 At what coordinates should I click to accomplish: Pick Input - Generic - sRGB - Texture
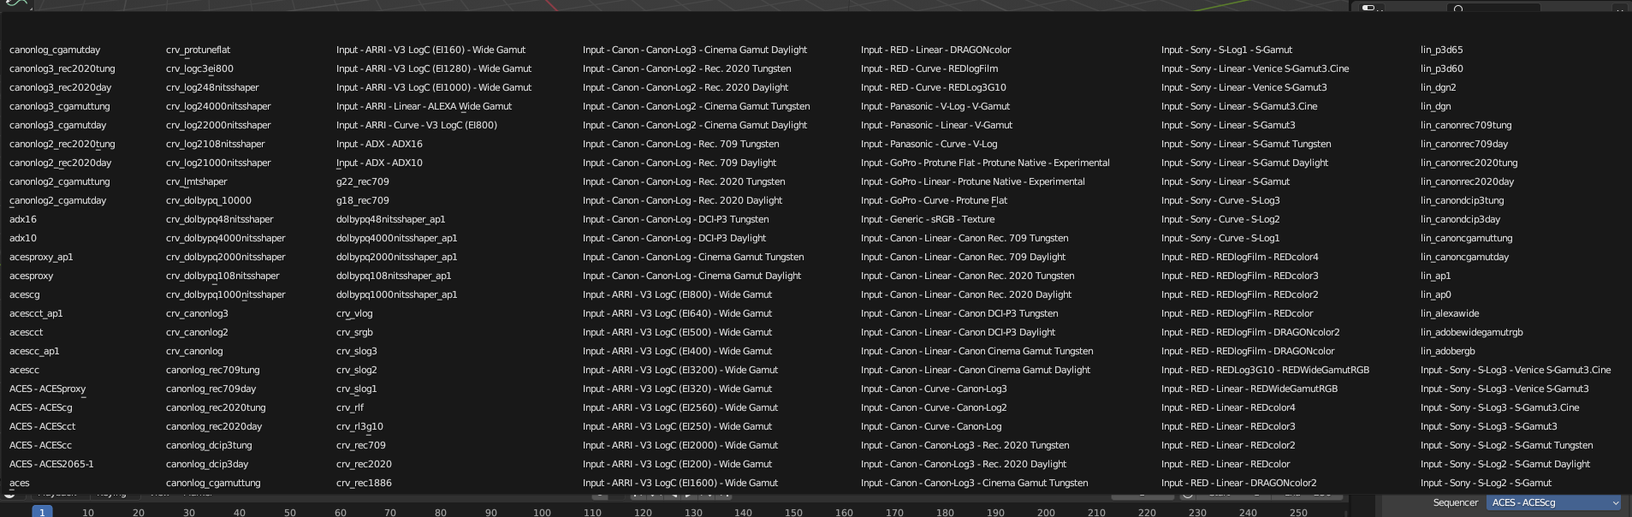[928, 219]
